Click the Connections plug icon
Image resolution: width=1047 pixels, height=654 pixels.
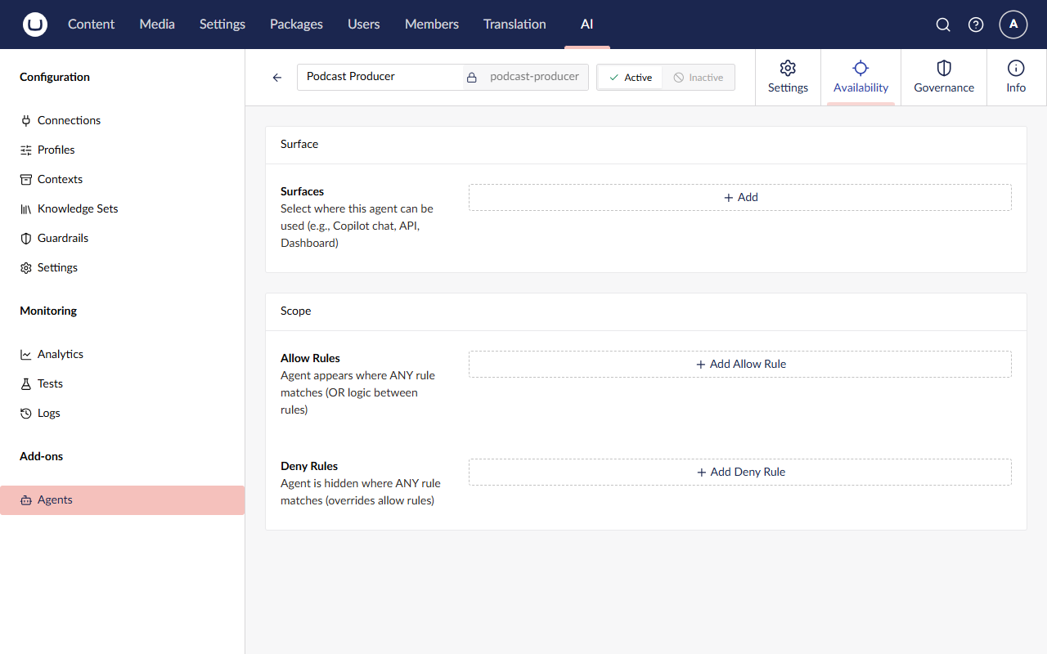(x=26, y=120)
